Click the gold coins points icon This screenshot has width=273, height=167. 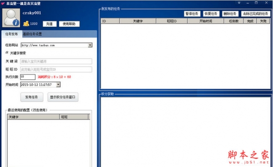[x=26, y=24]
